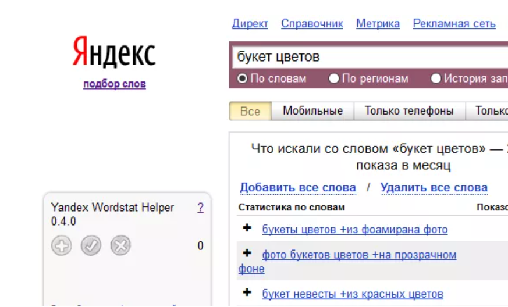The width and height of the screenshot is (508, 307).
Task: Select the 'По словам' radio button
Action: [x=242, y=78]
